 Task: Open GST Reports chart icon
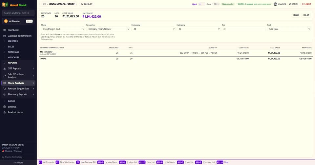(x=4, y=68)
